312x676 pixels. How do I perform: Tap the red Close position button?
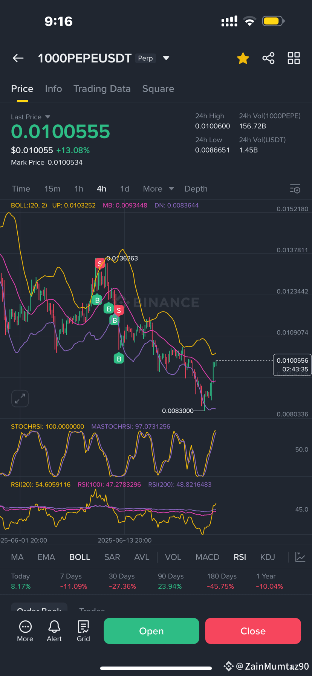253,631
